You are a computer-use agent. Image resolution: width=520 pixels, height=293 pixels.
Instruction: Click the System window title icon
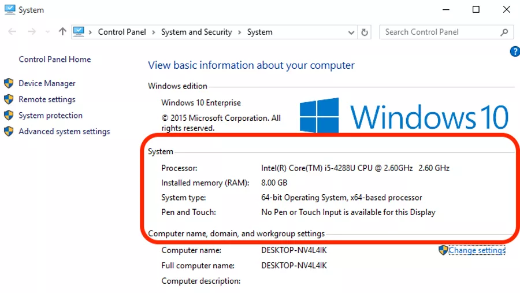pyautogui.click(x=10, y=9)
